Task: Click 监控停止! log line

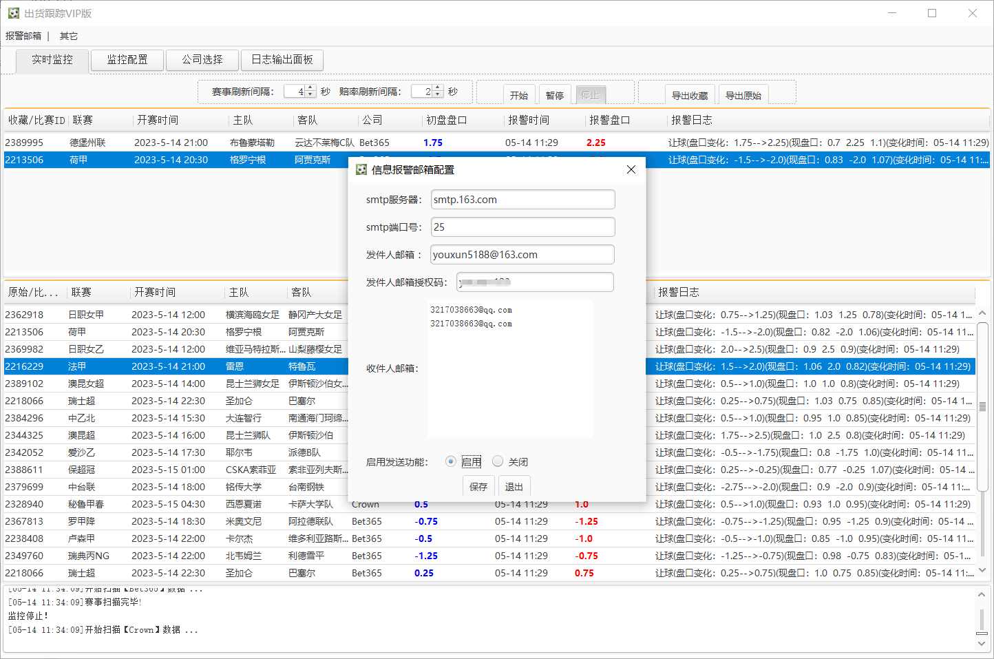Action: 28,616
